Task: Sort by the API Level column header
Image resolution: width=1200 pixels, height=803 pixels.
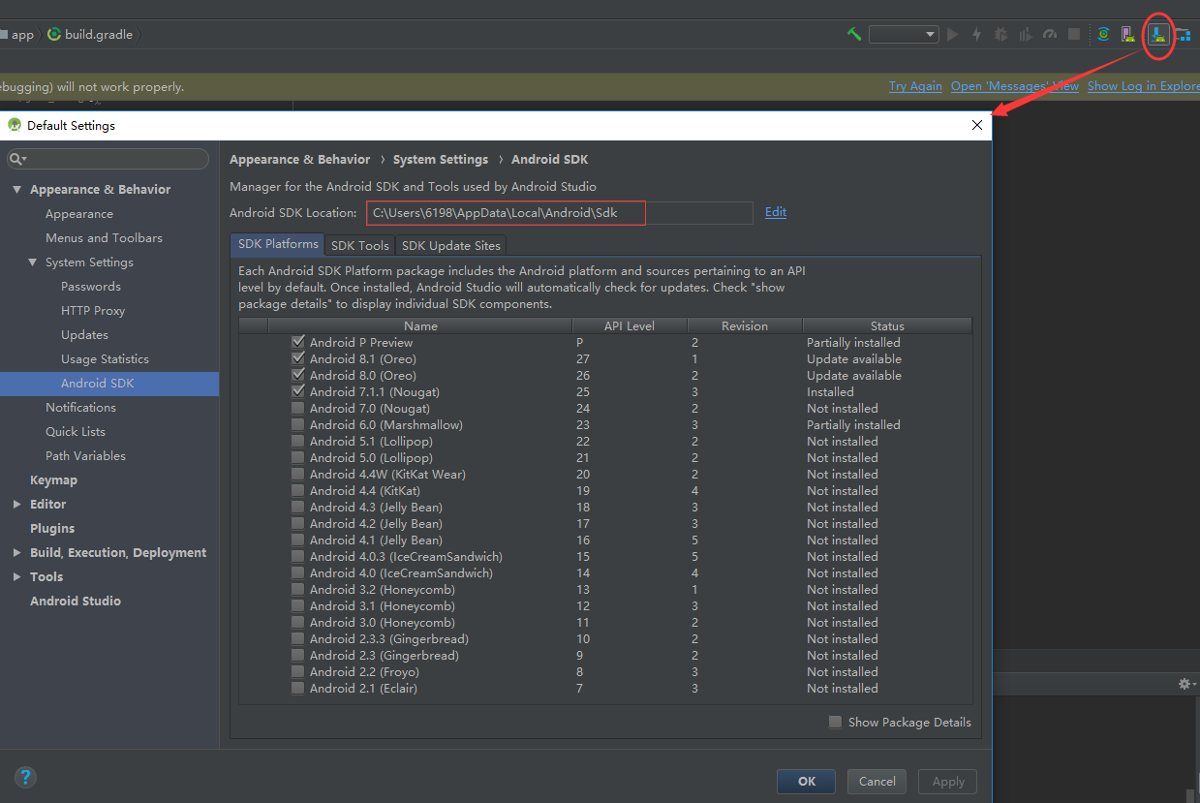Action: [x=630, y=326]
